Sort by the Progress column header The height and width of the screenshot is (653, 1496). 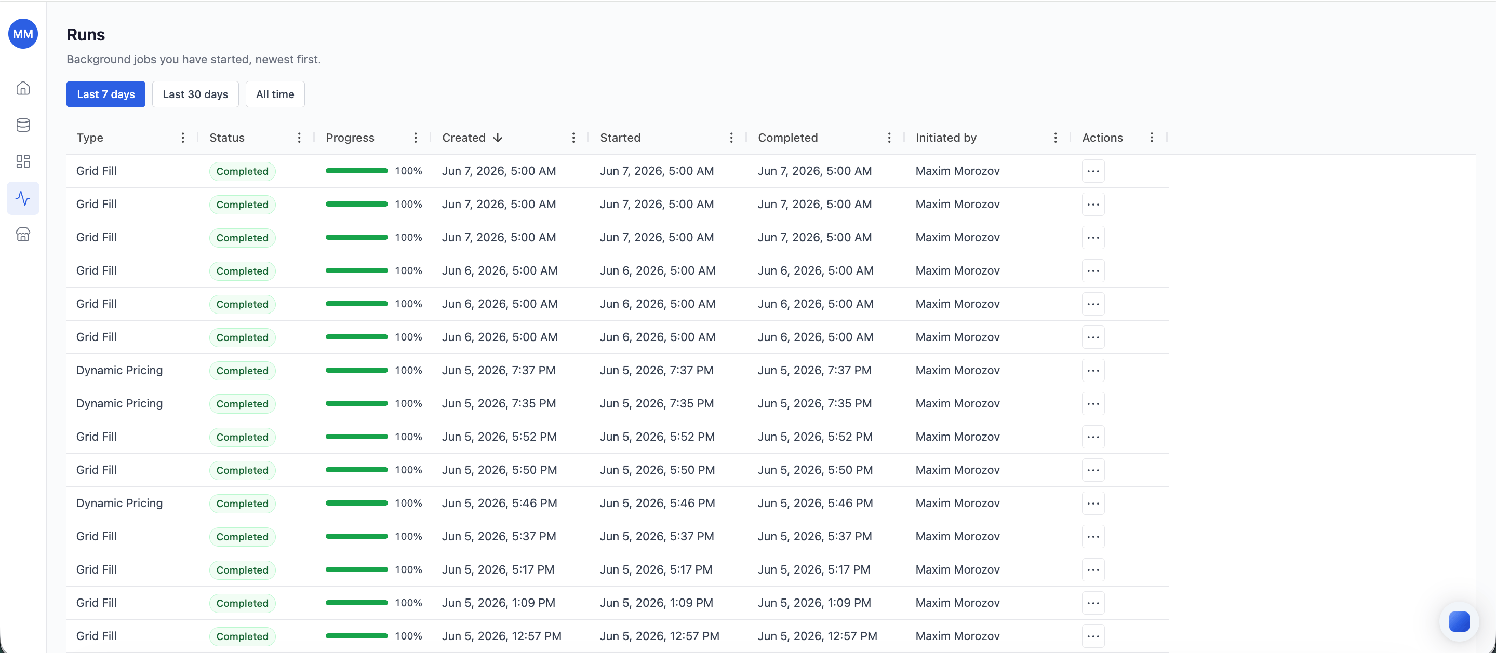coord(350,138)
